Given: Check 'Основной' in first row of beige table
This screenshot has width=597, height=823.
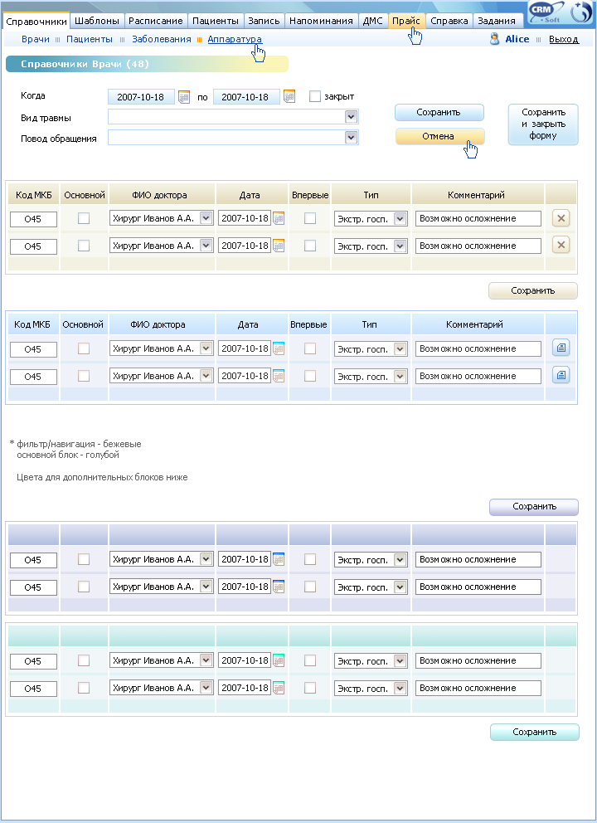Looking at the screenshot, I should click(x=84, y=218).
